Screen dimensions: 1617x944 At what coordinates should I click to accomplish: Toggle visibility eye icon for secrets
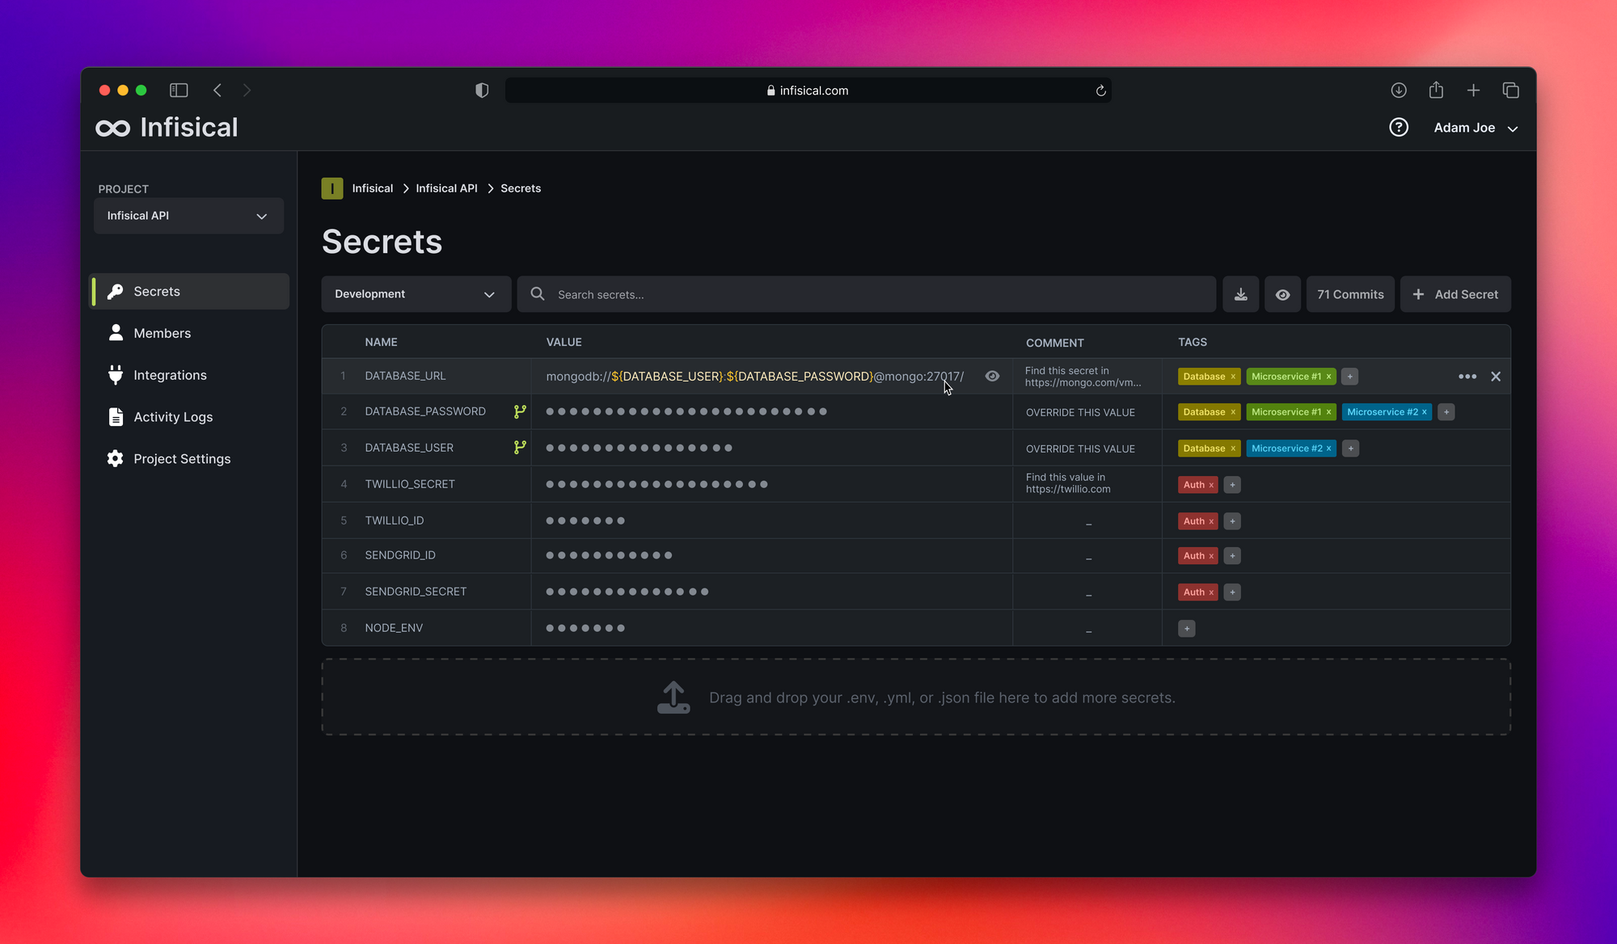(x=1281, y=293)
